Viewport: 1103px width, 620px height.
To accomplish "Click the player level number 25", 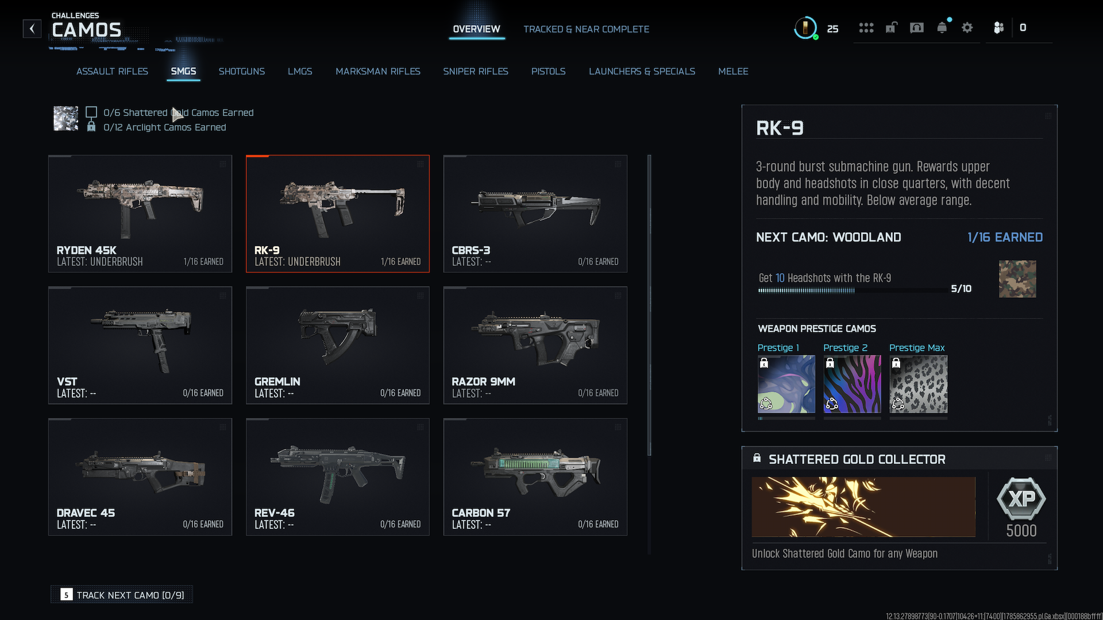I will [832, 29].
